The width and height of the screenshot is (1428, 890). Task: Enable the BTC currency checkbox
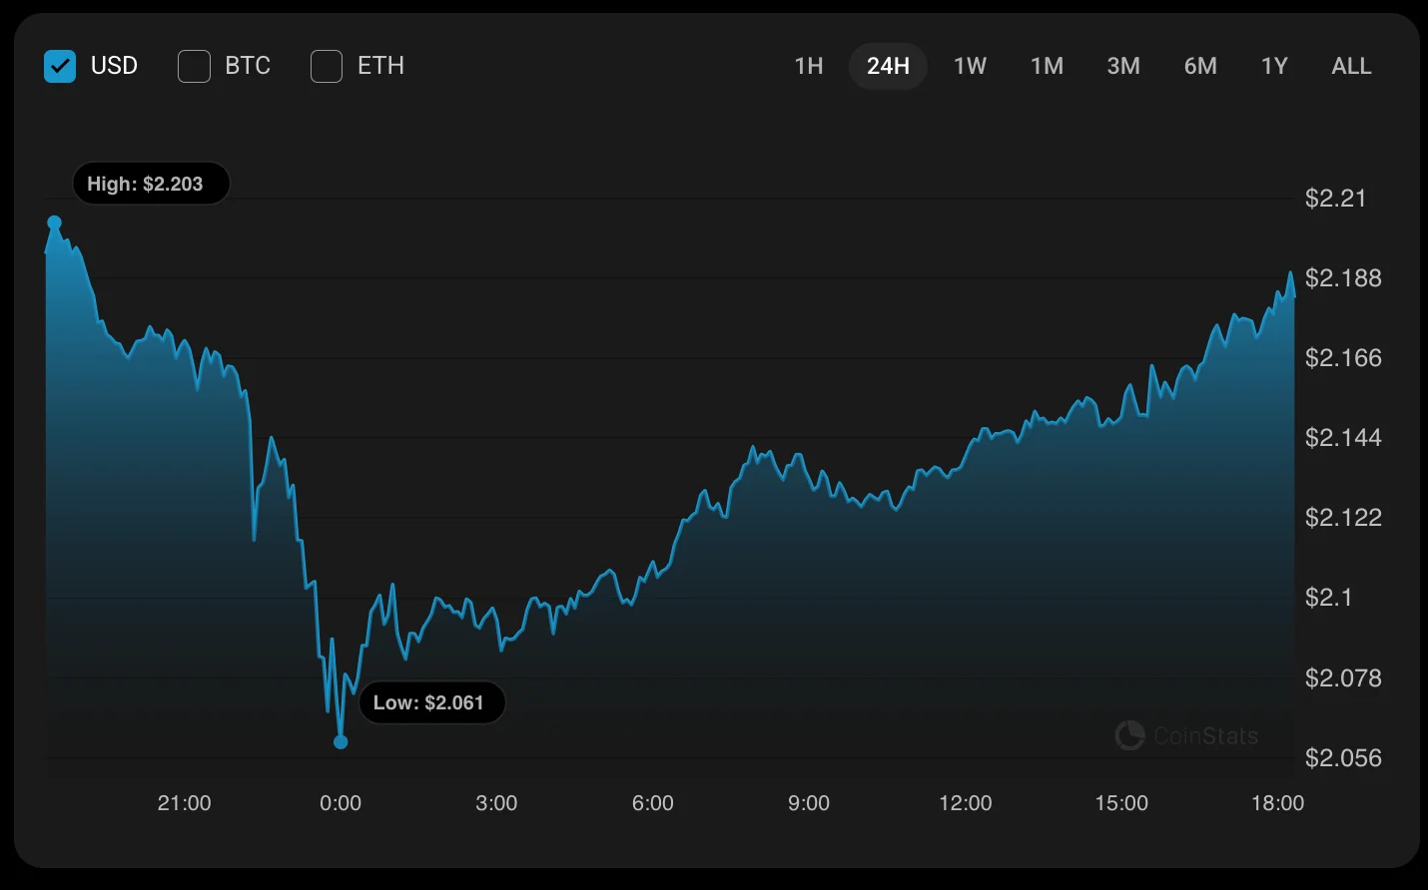pos(194,66)
